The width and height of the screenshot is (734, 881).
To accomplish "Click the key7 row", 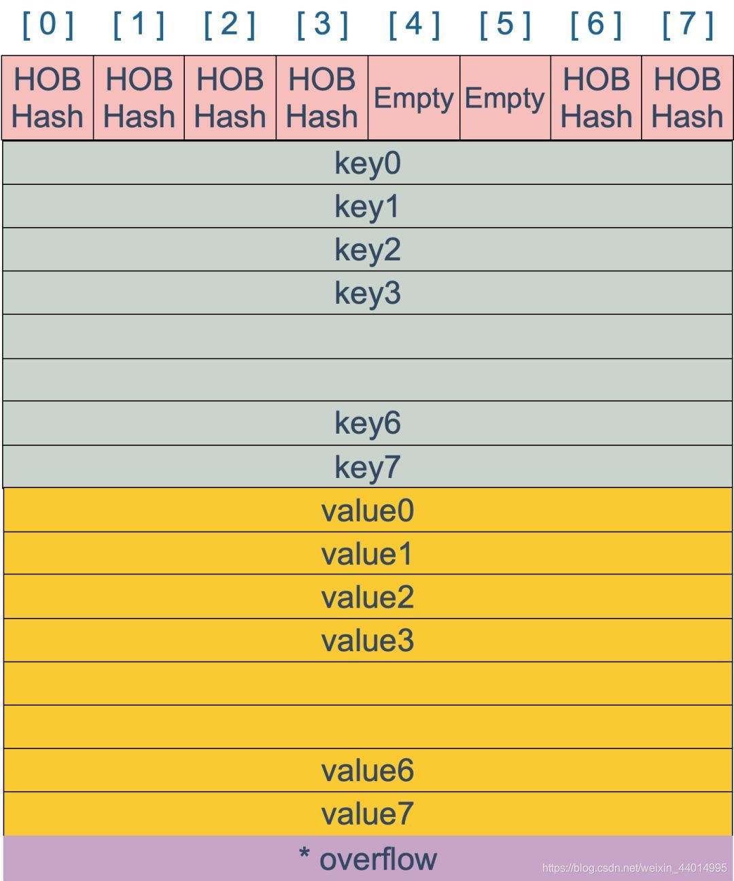I will point(368,467).
